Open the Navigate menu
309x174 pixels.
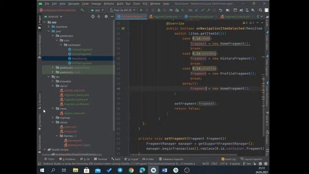(x=73, y=4)
